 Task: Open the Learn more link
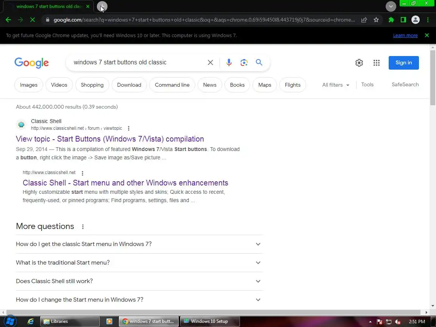pos(405,36)
